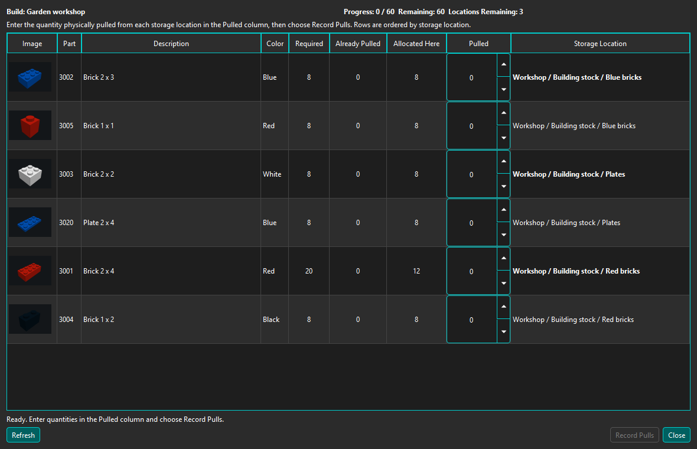Sort by the Storage Location column header
697x449 pixels.
[x=600, y=44]
